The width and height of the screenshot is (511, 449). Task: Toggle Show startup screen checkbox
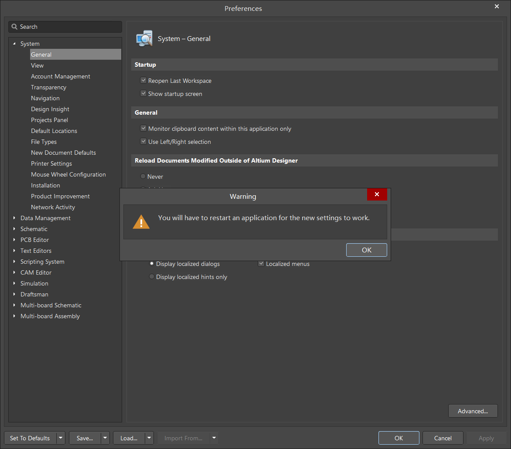tap(143, 94)
